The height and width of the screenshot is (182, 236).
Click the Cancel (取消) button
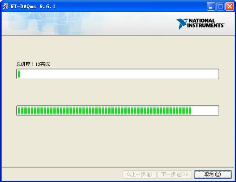coord(213,175)
